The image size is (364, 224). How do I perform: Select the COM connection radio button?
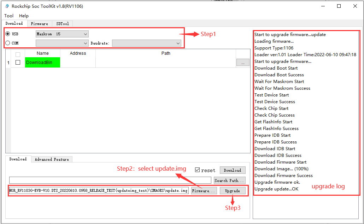pos(8,43)
